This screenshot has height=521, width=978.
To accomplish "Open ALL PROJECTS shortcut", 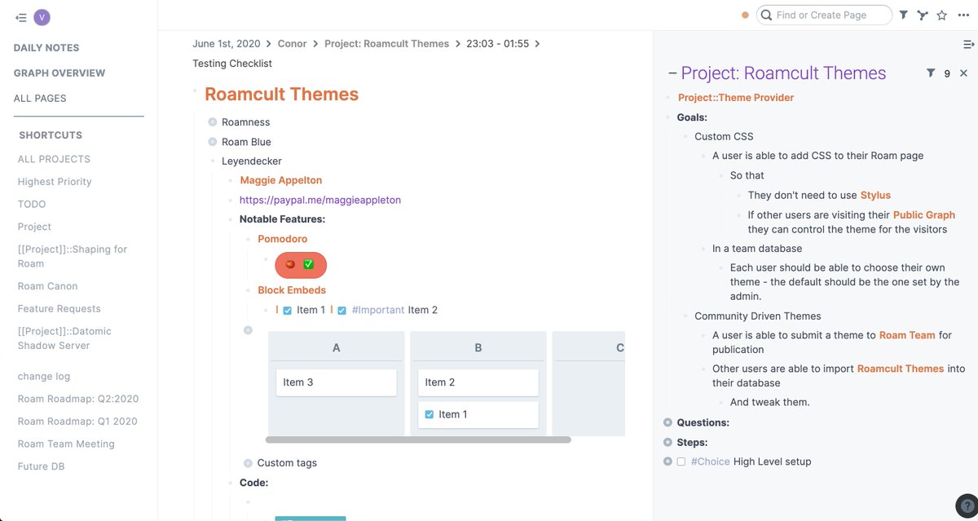I will pos(54,159).
